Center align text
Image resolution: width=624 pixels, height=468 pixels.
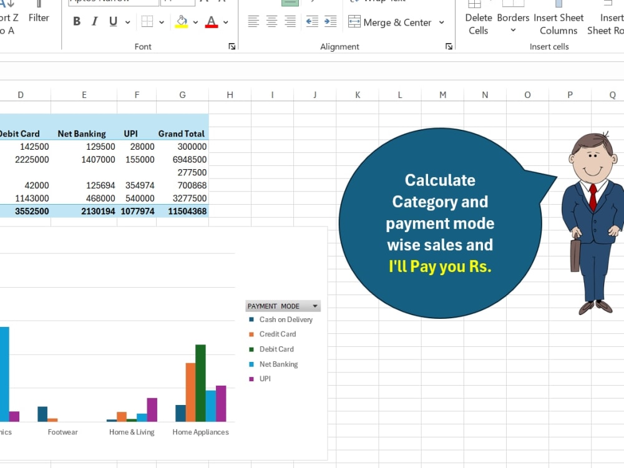tap(272, 21)
